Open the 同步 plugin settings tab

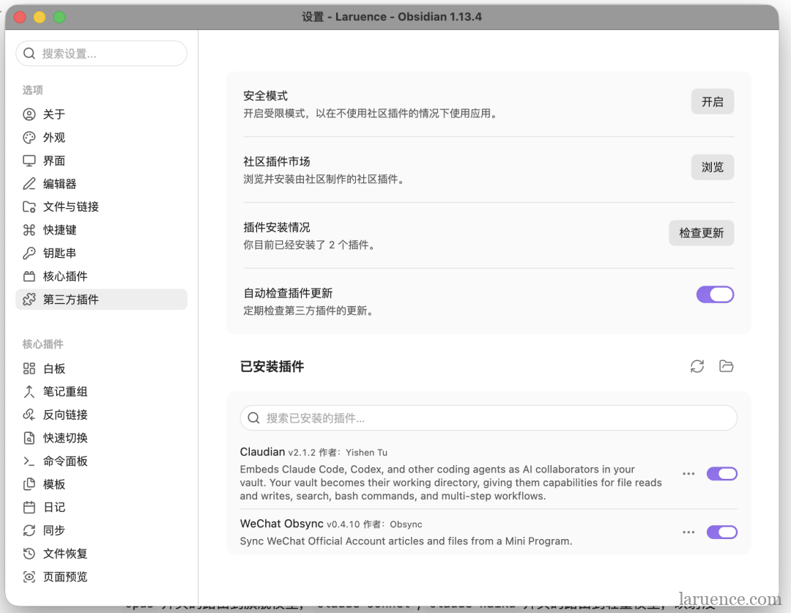(x=101, y=531)
